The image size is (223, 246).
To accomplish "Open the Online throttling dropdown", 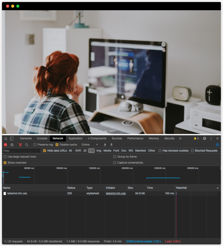I will pyautogui.click(x=90, y=145).
